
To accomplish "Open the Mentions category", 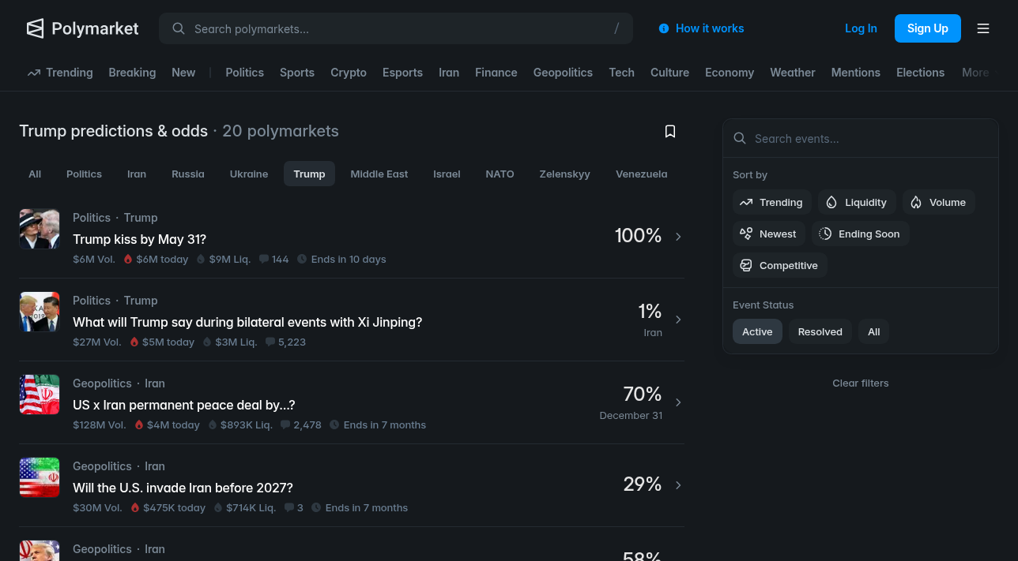I will 855,73.
